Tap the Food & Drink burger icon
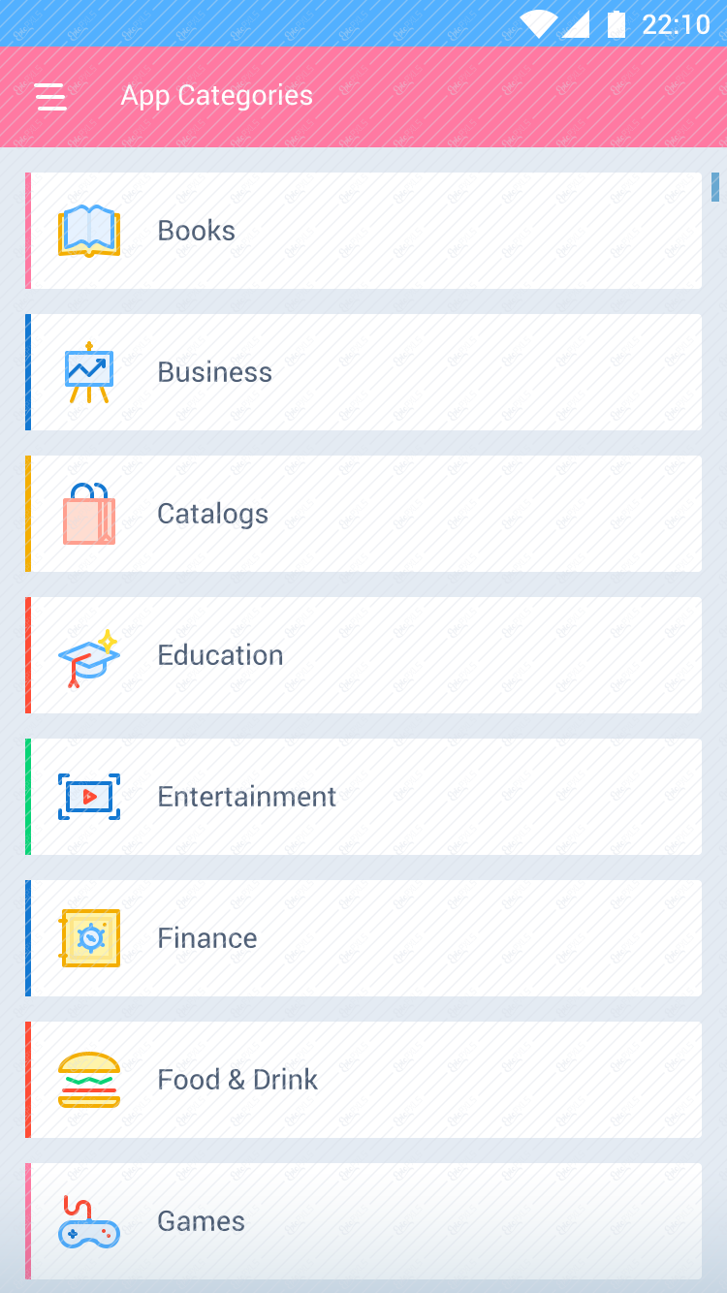727x1293 pixels. pyautogui.click(x=89, y=1080)
